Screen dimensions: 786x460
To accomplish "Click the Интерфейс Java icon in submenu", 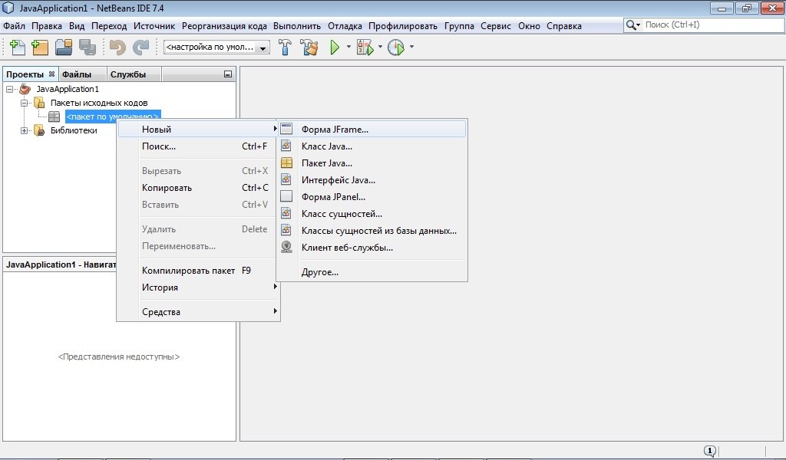I will pos(286,179).
